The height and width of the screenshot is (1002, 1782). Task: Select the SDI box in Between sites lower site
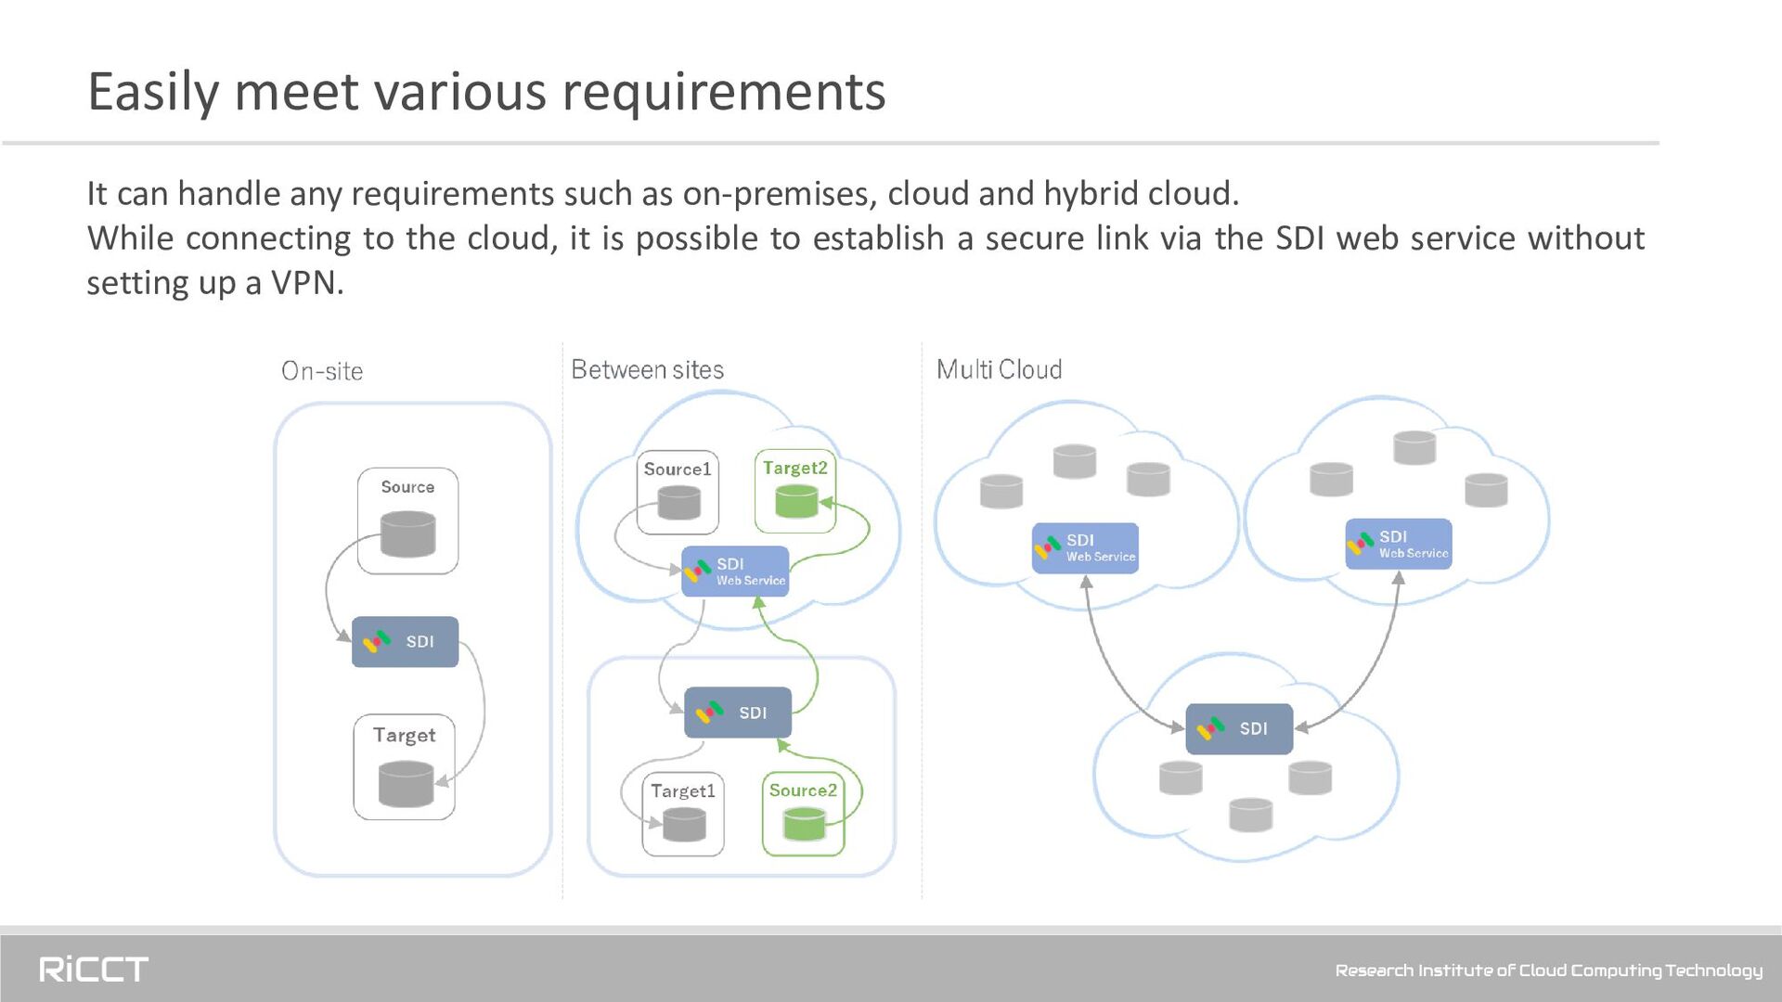click(738, 713)
